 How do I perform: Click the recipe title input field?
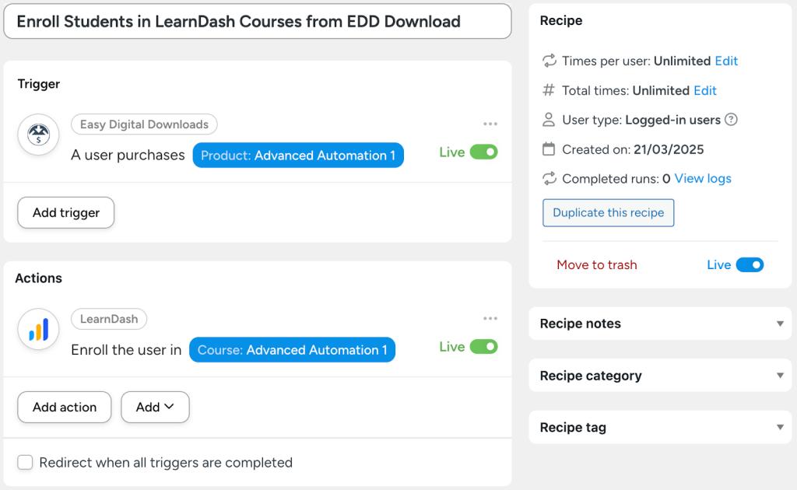pos(257,21)
